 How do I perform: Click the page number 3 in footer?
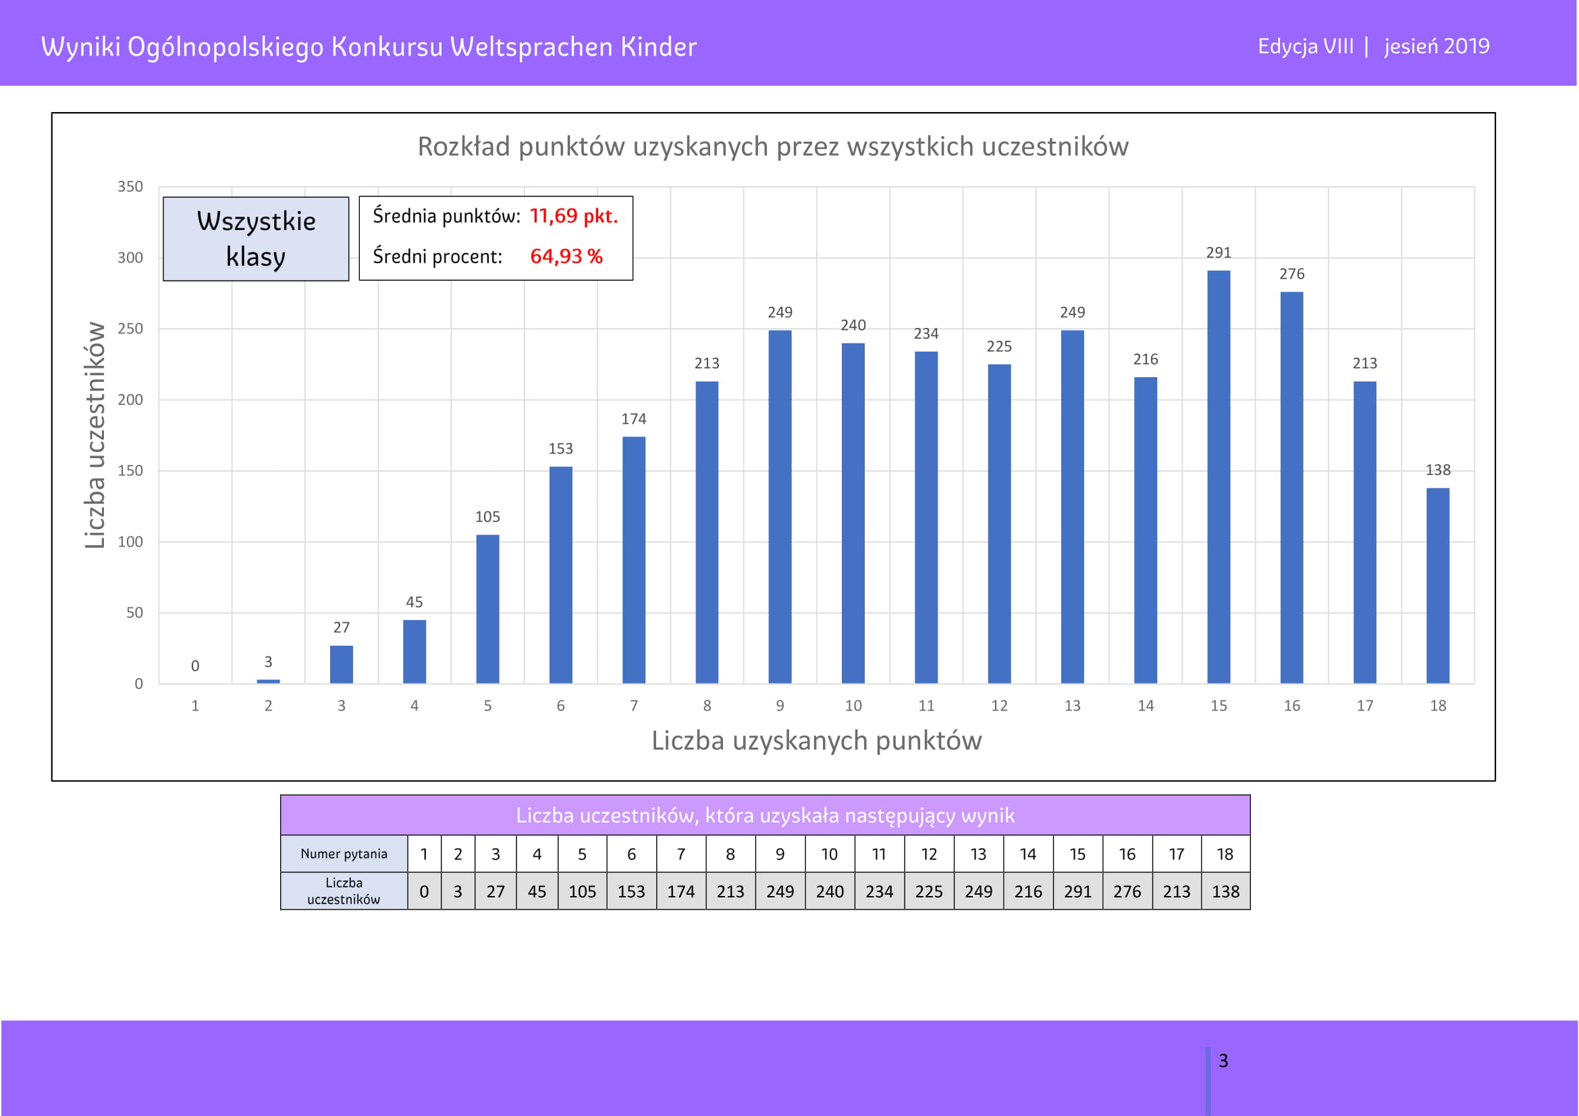click(x=1223, y=1061)
